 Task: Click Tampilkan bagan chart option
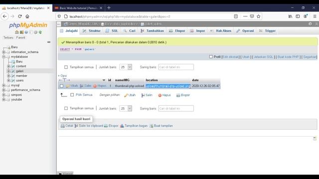[x=134, y=126]
